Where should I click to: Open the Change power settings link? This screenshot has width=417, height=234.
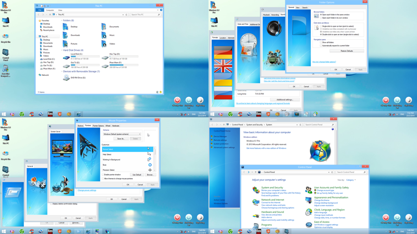87,190
